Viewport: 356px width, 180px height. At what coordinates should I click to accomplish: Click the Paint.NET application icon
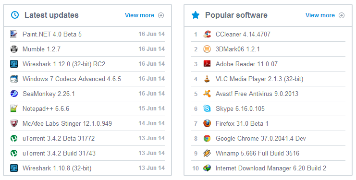(14, 34)
